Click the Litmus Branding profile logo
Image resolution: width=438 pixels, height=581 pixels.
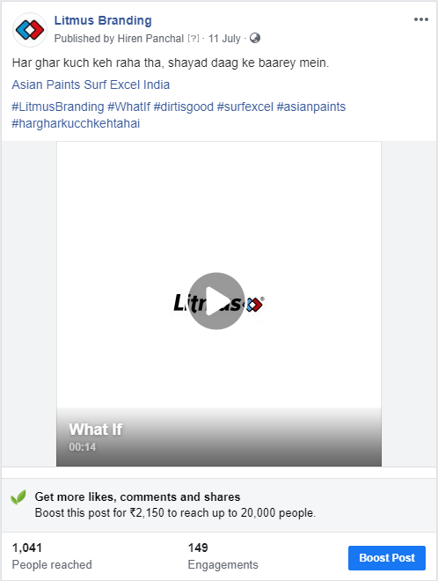click(x=30, y=30)
